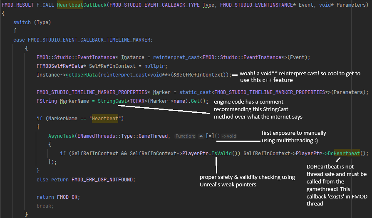Click FMOD_STUDIO_EVENT_CALLBACK_TIMELINE_MARKER case label
This screenshot has width=372, height=218.
(x=89, y=40)
